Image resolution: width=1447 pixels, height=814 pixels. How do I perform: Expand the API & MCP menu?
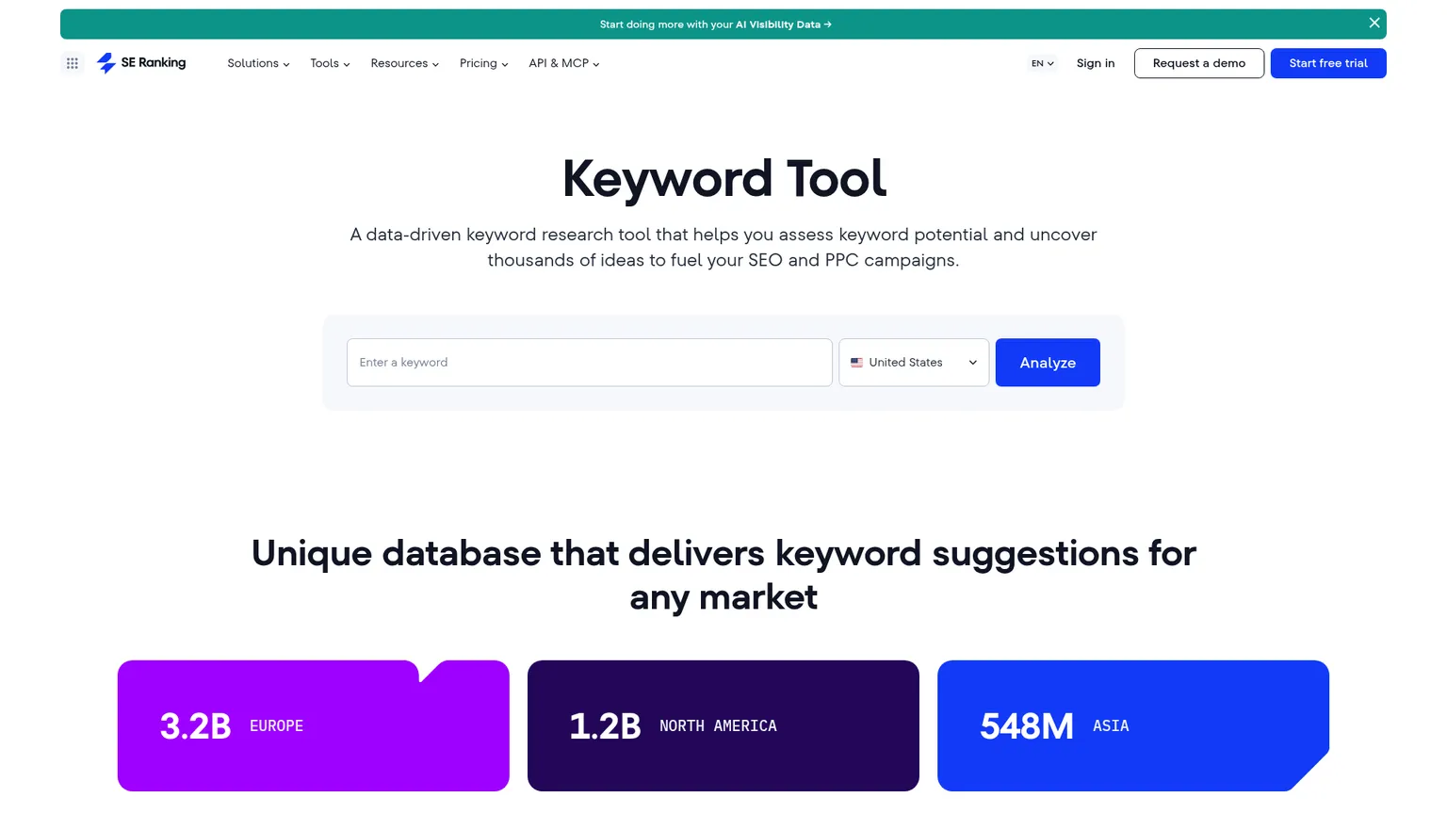563,63
